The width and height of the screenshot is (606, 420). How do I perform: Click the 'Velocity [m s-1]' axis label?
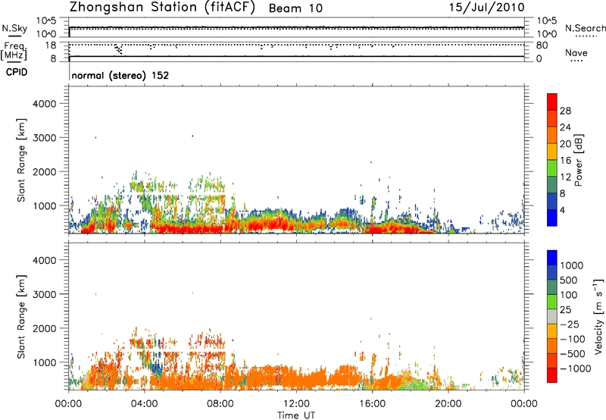point(598,316)
